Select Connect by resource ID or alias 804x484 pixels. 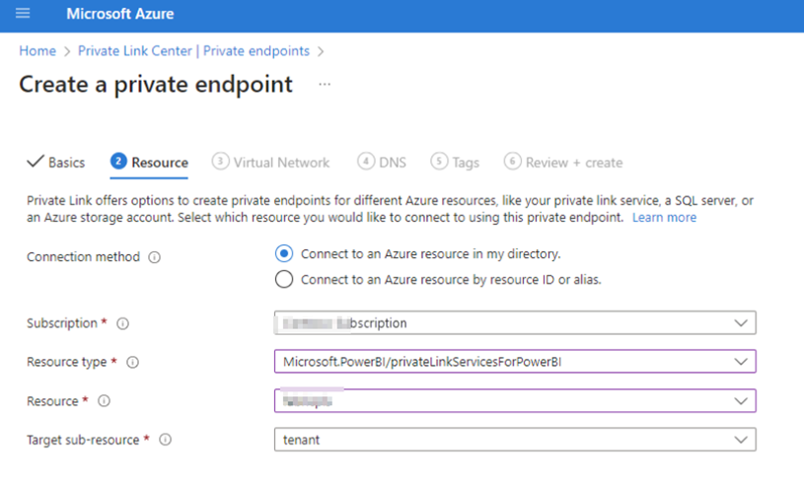click(284, 280)
